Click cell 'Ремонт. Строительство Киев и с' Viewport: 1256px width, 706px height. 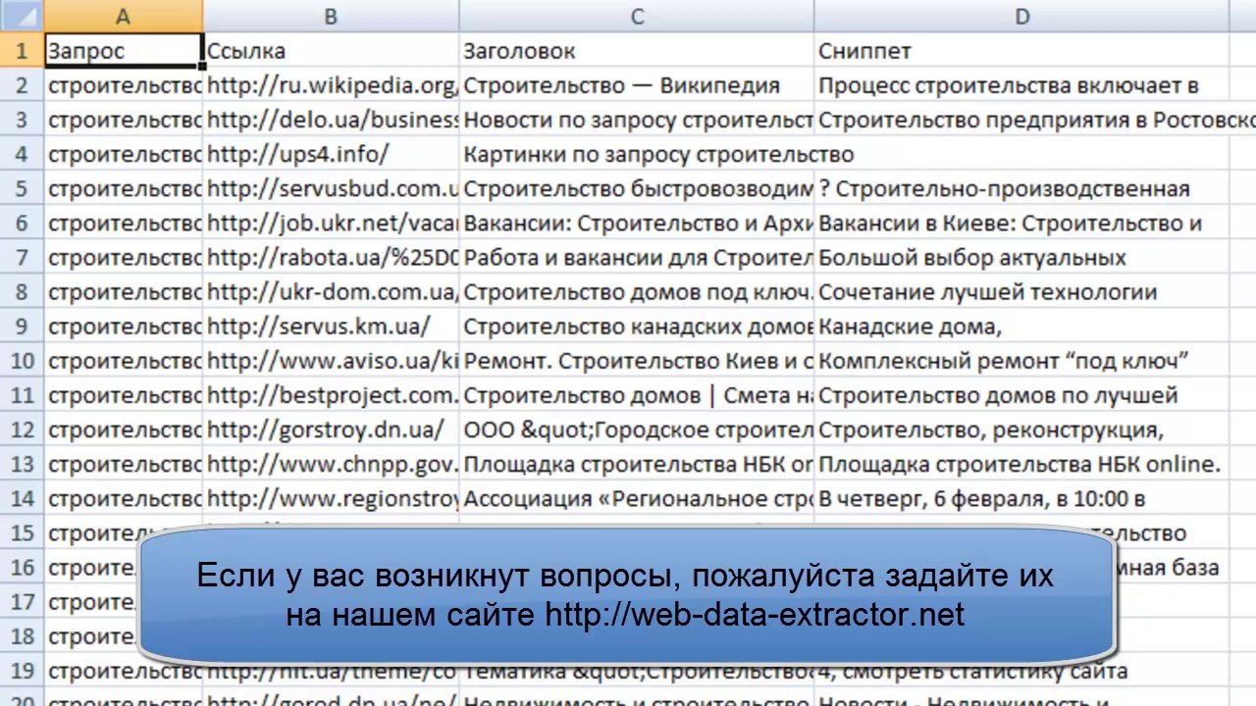pyautogui.click(x=637, y=361)
